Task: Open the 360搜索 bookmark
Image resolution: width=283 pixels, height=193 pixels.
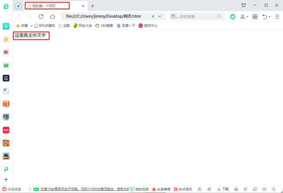Action: pos(104,26)
